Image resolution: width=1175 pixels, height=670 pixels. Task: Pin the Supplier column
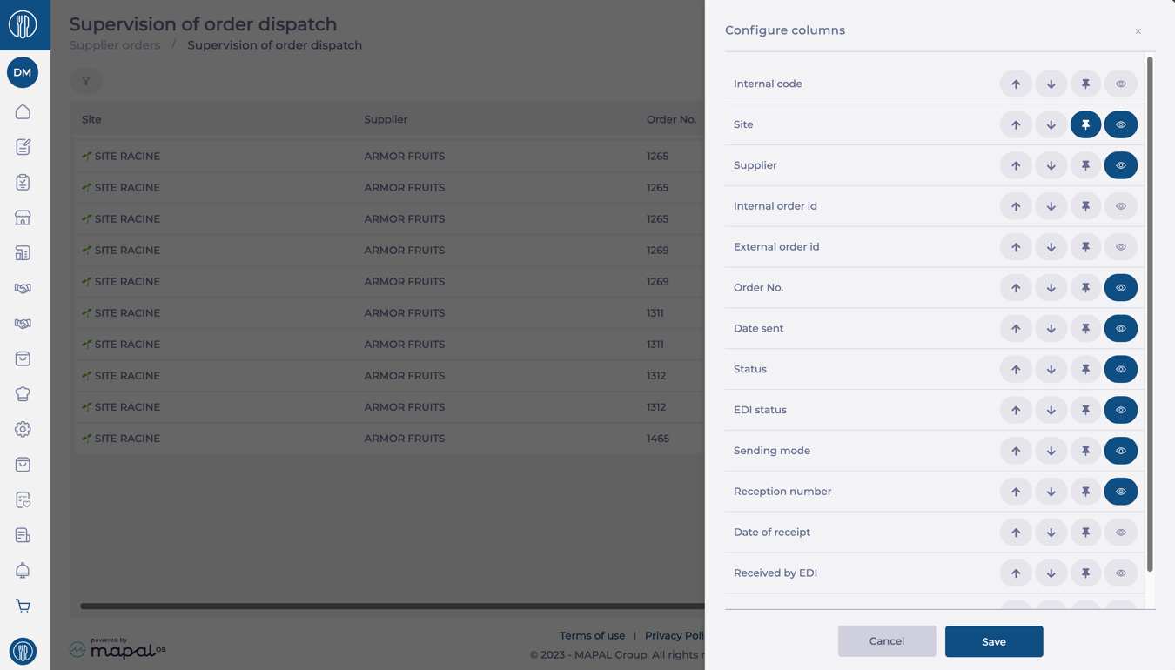point(1085,165)
